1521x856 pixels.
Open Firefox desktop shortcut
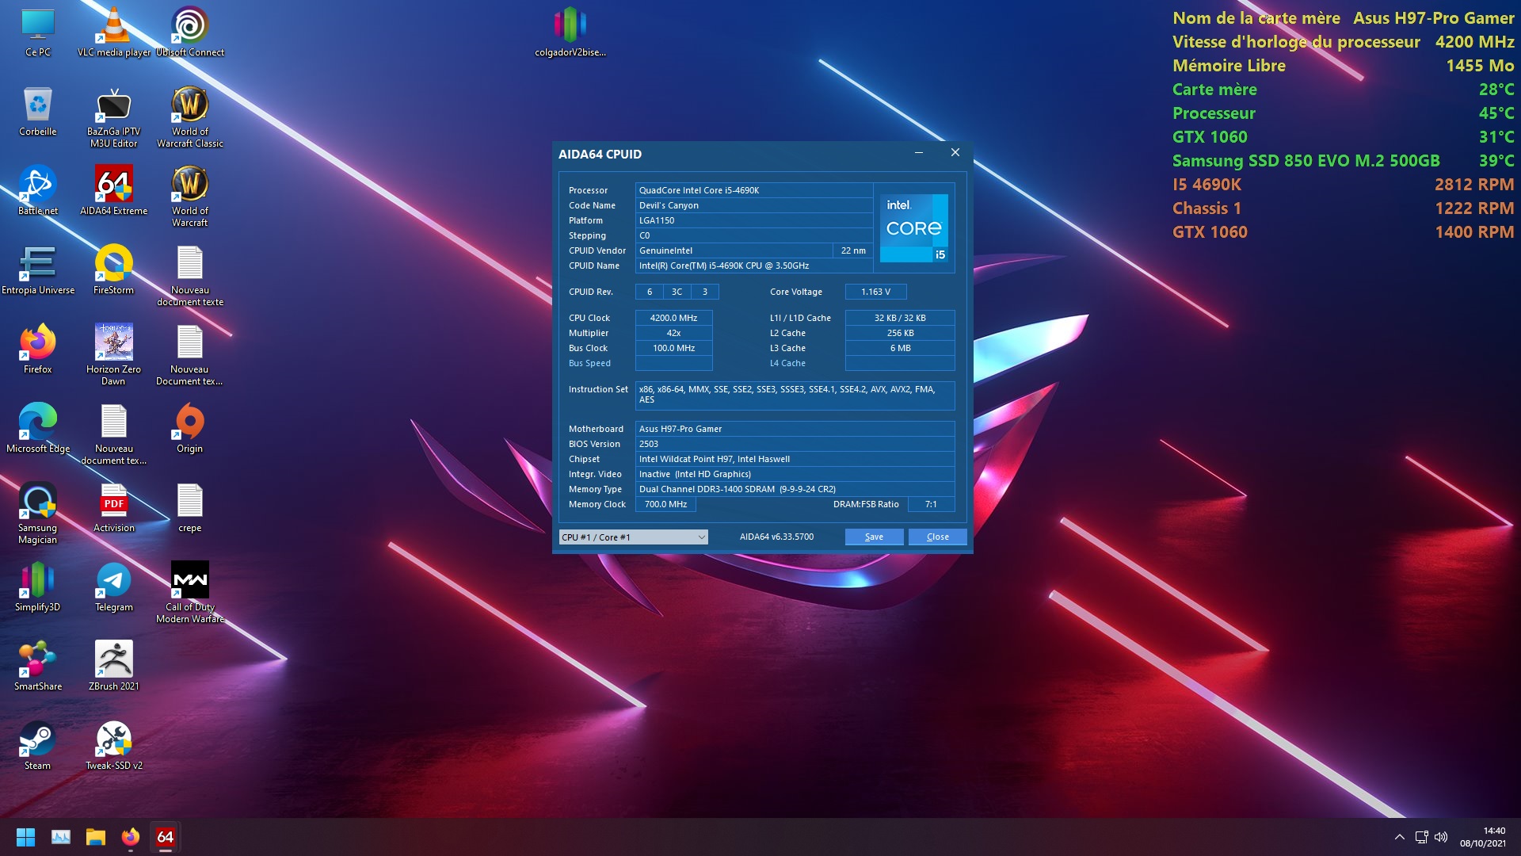(x=37, y=349)
